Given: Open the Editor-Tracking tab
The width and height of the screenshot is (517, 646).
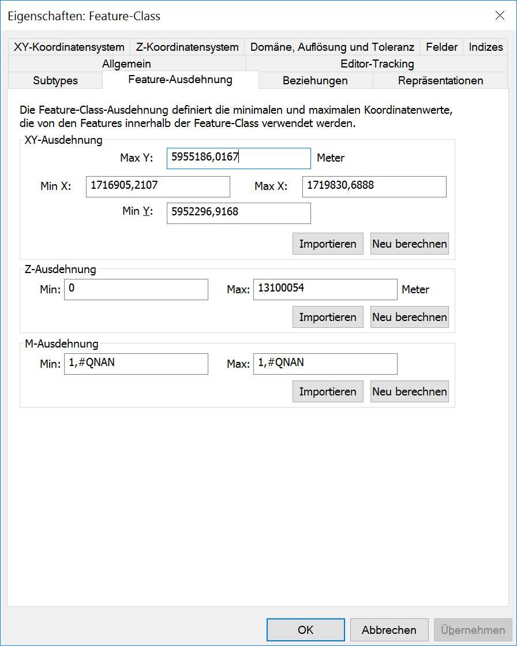Looking at the screenshot, I should pyautogui.click(x=377, y=64).
